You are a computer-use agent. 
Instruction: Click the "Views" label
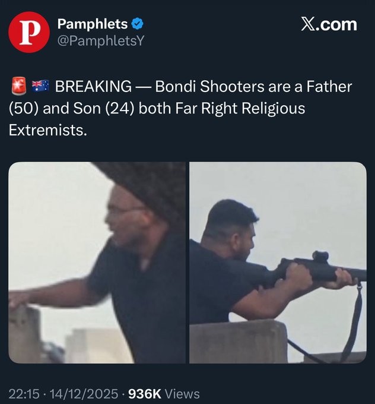pyautogui.click(x=182, y=393)
